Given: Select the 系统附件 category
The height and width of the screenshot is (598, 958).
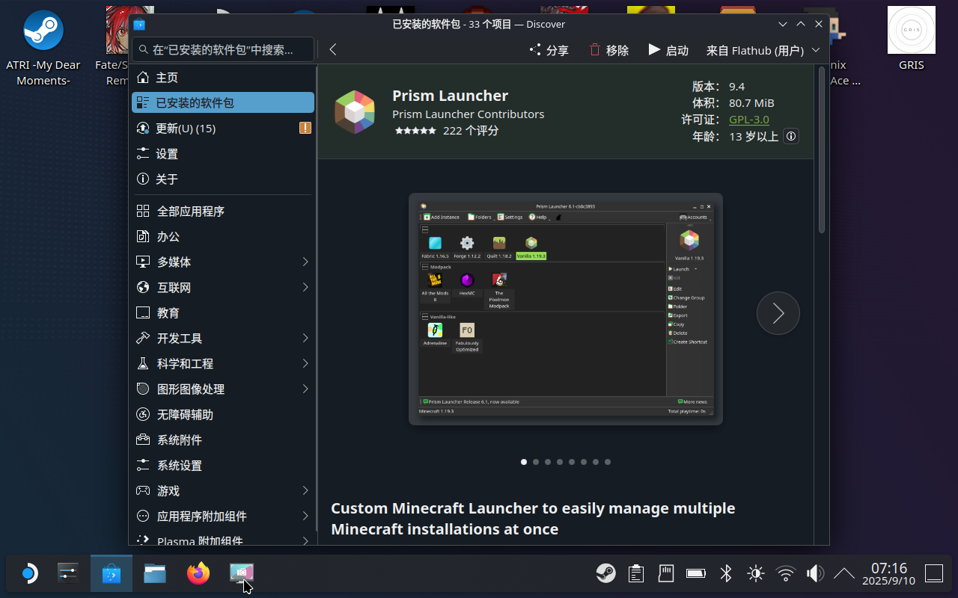Looking at the screenshot, I should 223,440.
